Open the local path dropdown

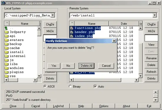(53, 15)
